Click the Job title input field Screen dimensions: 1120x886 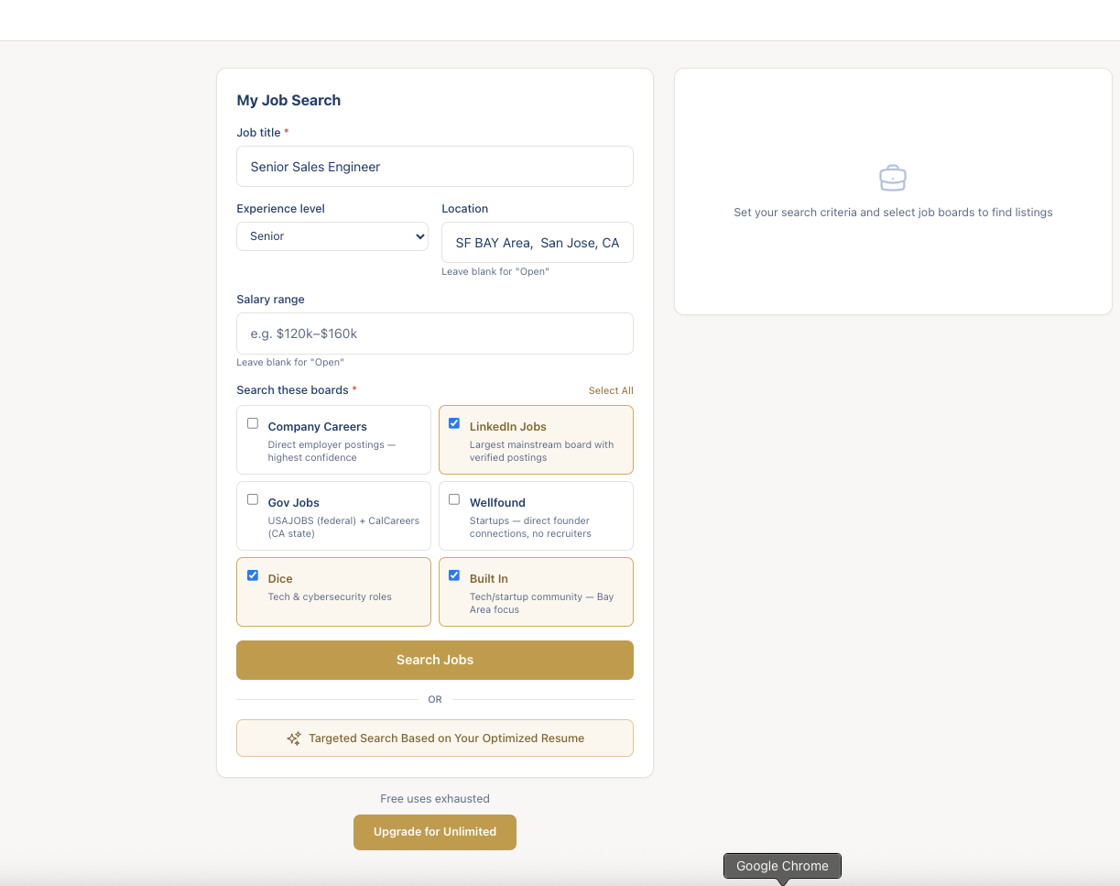coord(435,167)
